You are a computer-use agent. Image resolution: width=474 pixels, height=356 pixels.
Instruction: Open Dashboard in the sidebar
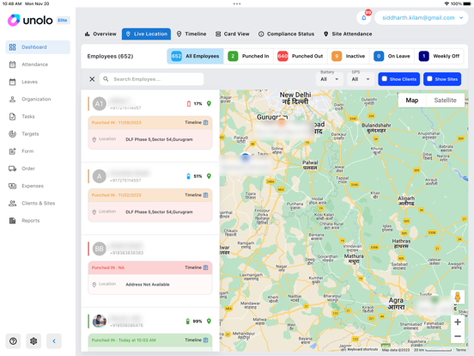click(x=38, y=47)
